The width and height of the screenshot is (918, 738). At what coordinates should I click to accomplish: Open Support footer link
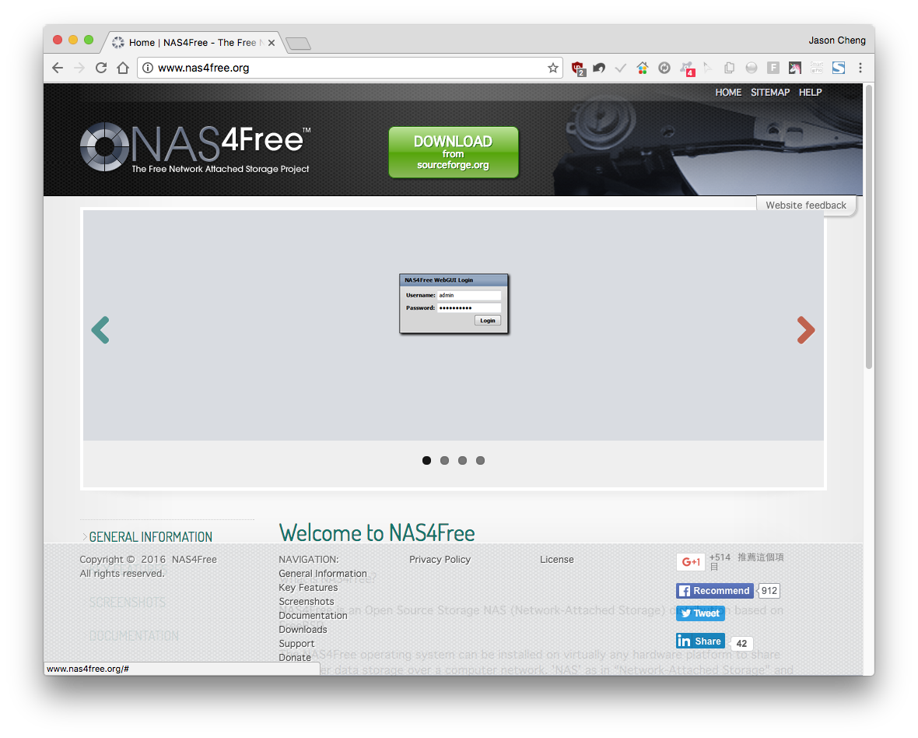tap(296, 644)
